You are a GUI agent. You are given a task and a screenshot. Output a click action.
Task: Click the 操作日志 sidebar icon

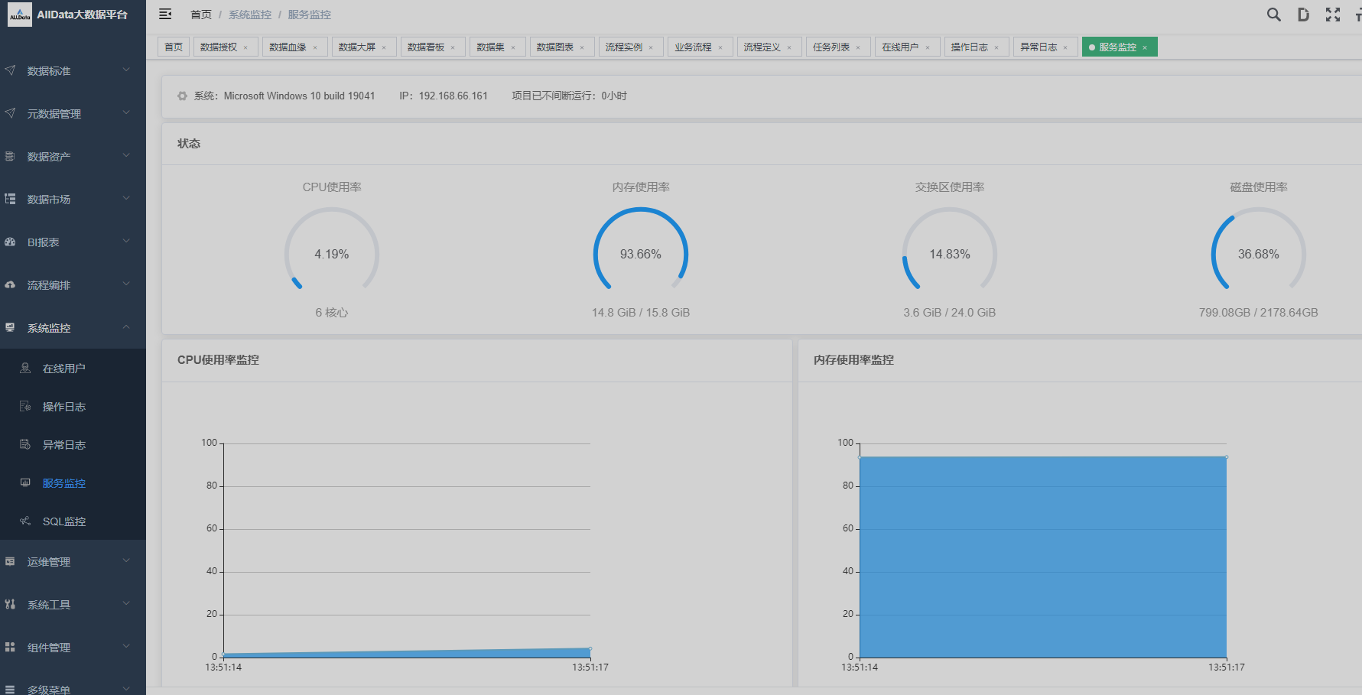pyautogui.click(x=25, y=407)
